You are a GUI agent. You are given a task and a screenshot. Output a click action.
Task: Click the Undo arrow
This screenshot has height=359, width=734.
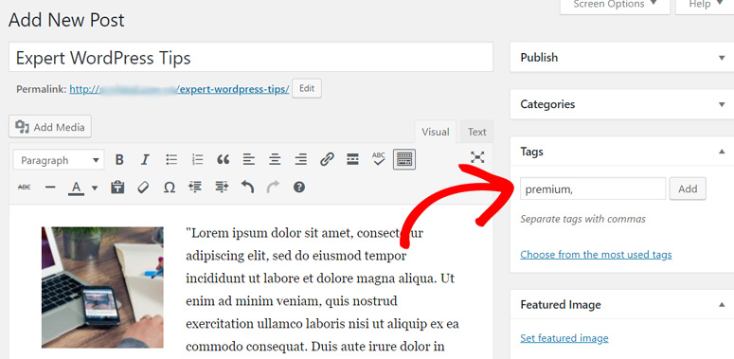[x=247, y=188]
